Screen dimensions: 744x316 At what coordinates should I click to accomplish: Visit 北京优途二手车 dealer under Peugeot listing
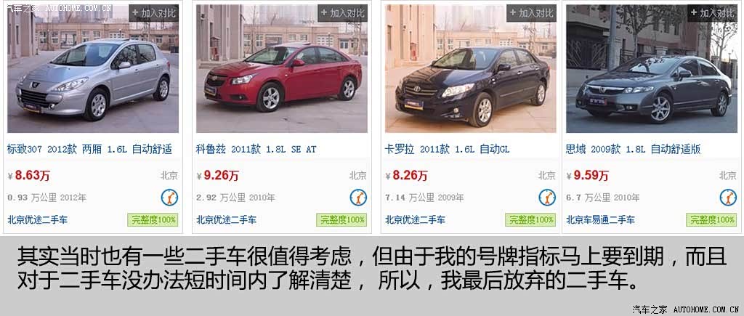(x=38, y=219)
